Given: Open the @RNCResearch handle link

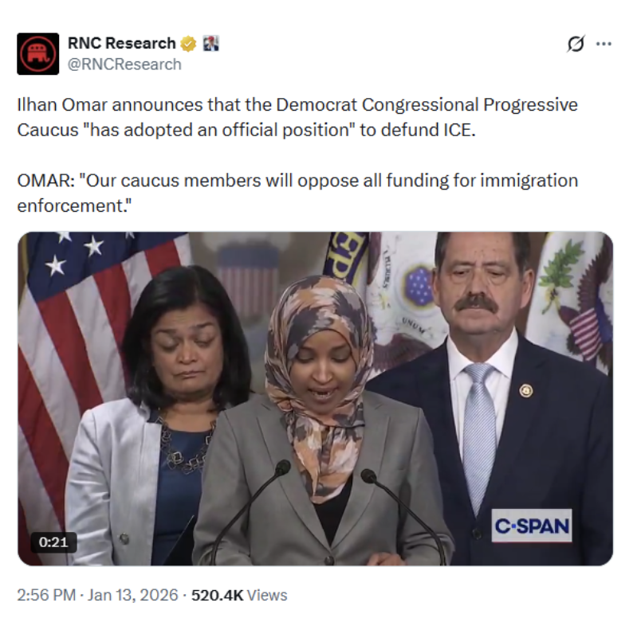Looking at the screenshot, I should [124, 65].
